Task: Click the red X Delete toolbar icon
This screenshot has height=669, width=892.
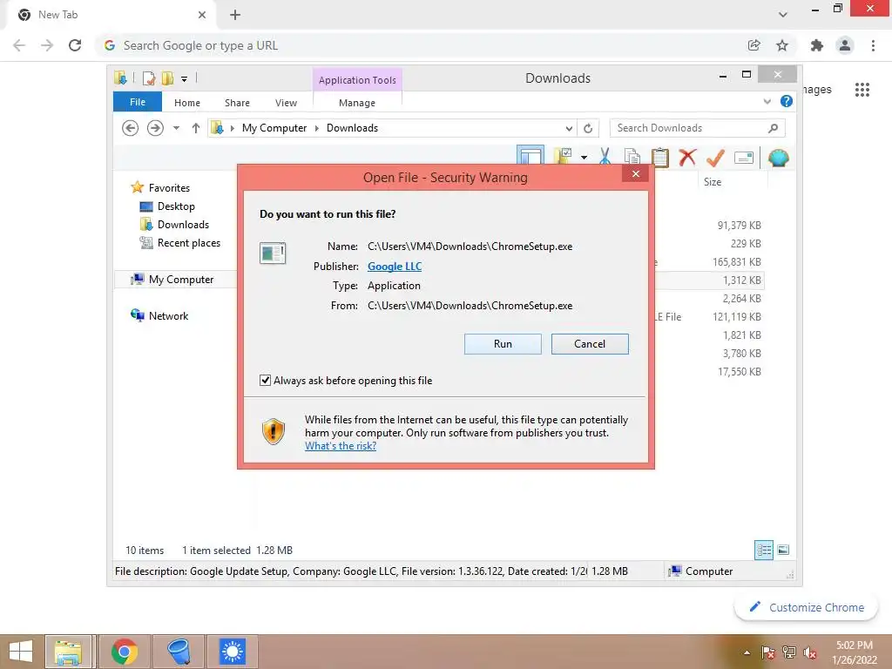Action: (687, 157)
